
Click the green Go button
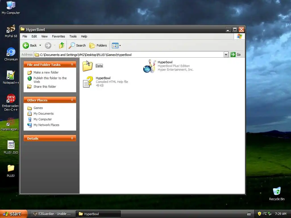pos(236,55)
